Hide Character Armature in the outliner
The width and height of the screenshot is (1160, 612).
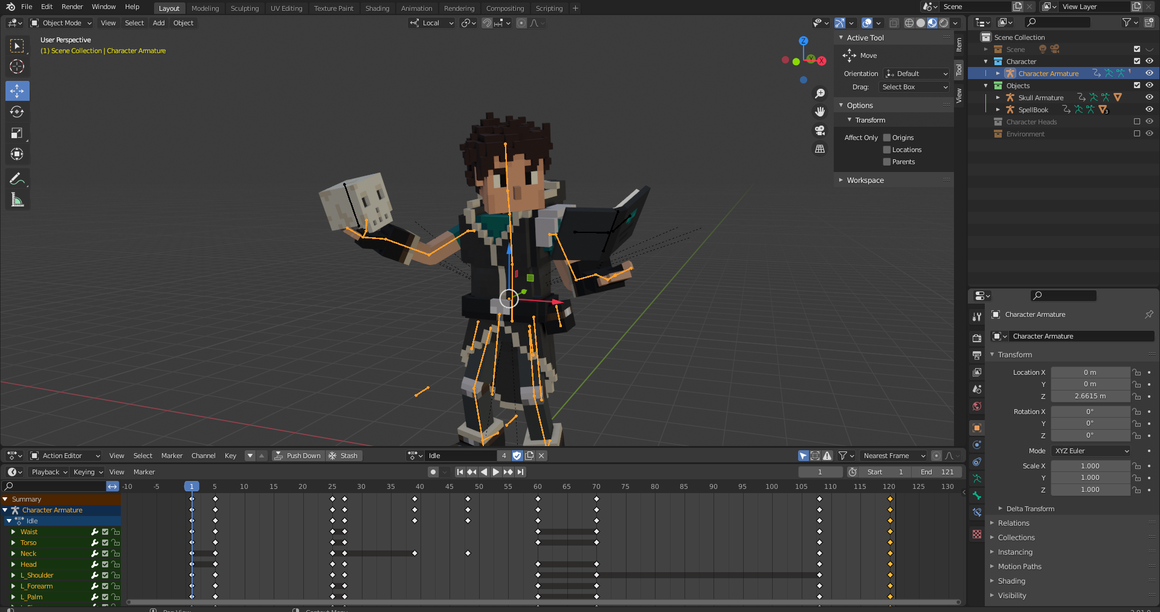(1149, 73)
